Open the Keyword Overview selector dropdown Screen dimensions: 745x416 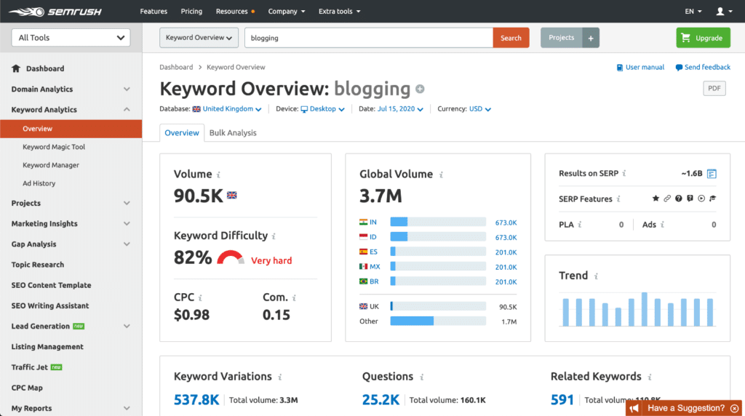pos(199,38)
